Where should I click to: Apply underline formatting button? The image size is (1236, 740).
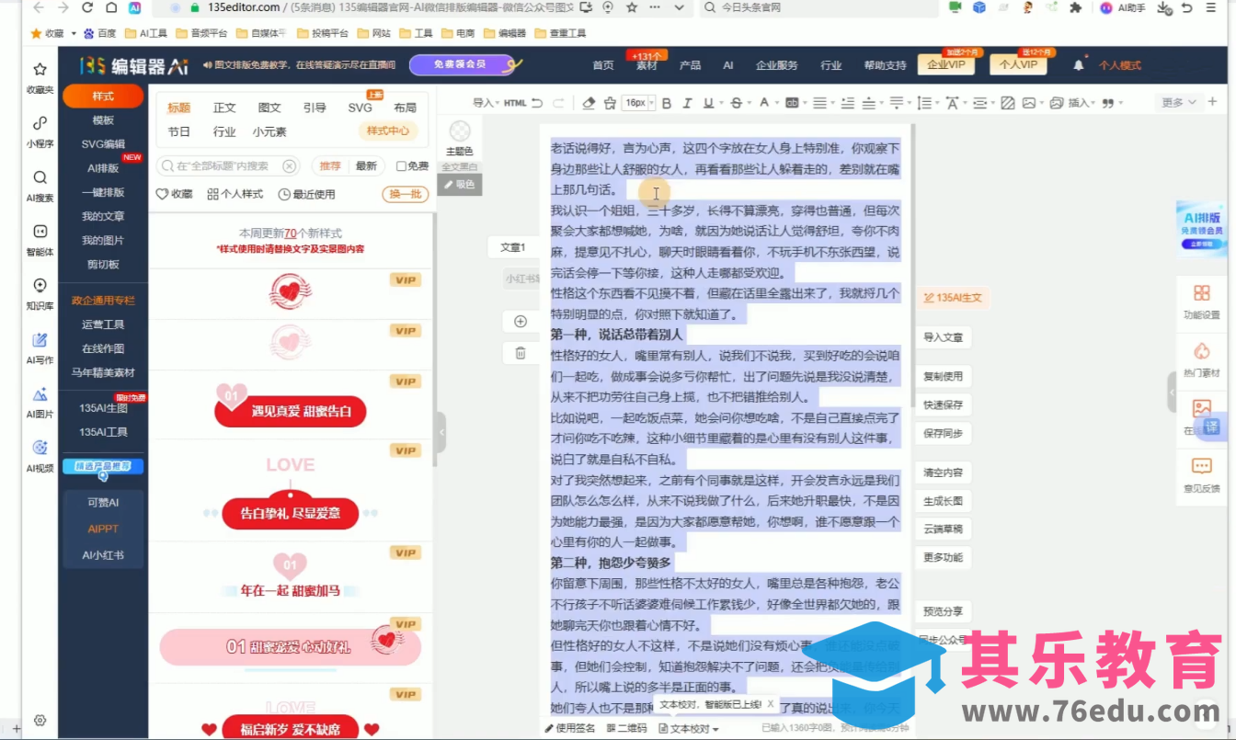[x=708, y=102]
